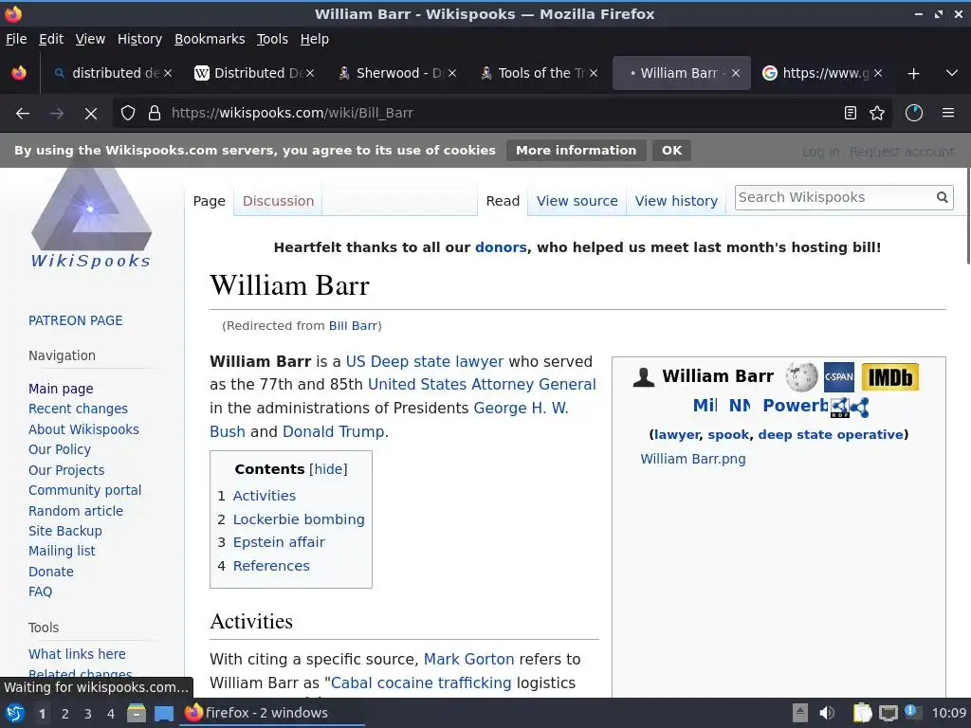The width and height of the screenshot is (971, 728).
Task: Open Wikipedia globe icon in William Barr infobox
Action: pyautogui.click(x=801, y=377)
